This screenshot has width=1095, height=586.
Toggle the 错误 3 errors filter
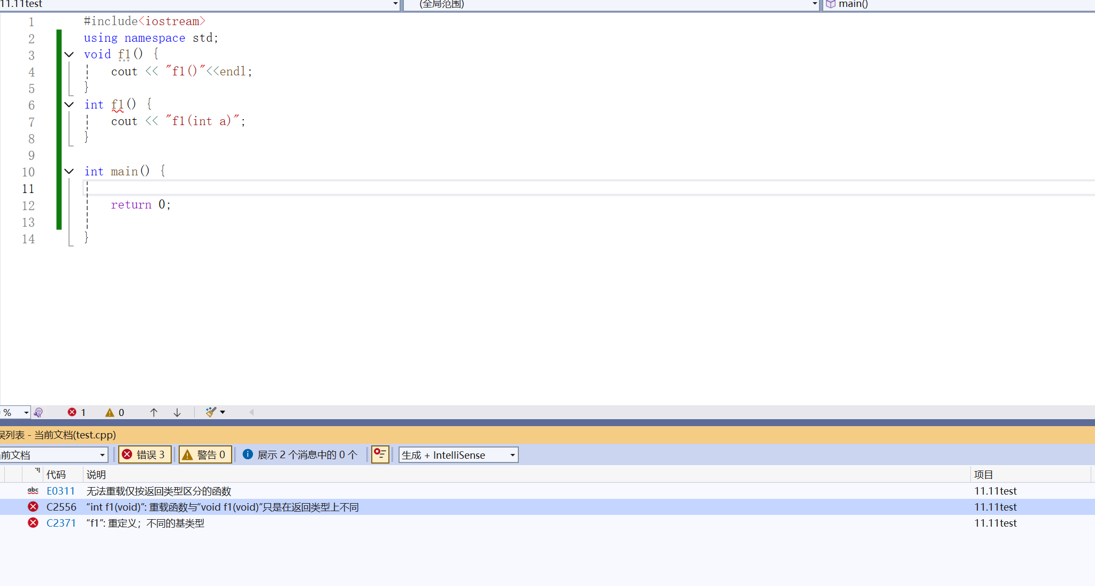[144, 454]
